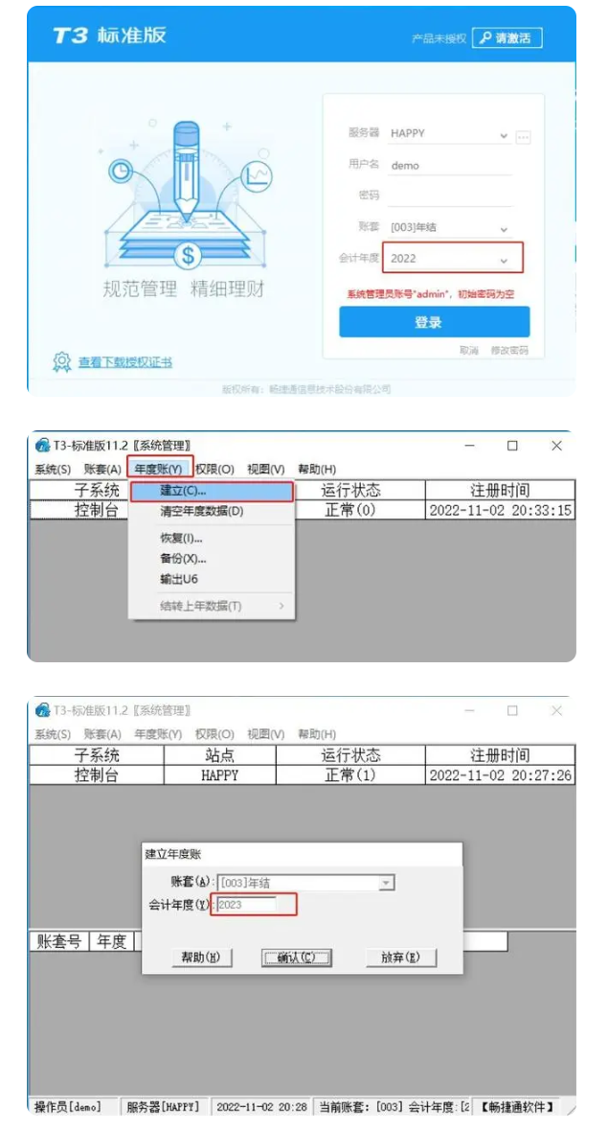608x1131 pixels.
Task: Click the 2022-11-02 20:27:26 cell
Action: [x=501, y=775]
